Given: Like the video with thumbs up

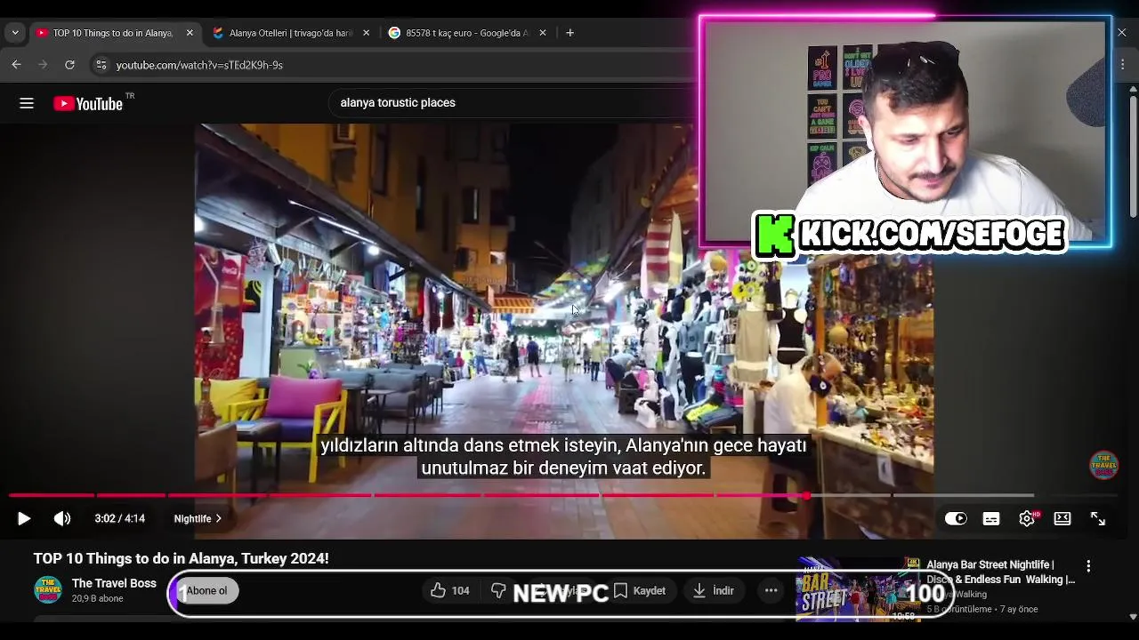Looking at the screenshot, I should tap(450, 591).
